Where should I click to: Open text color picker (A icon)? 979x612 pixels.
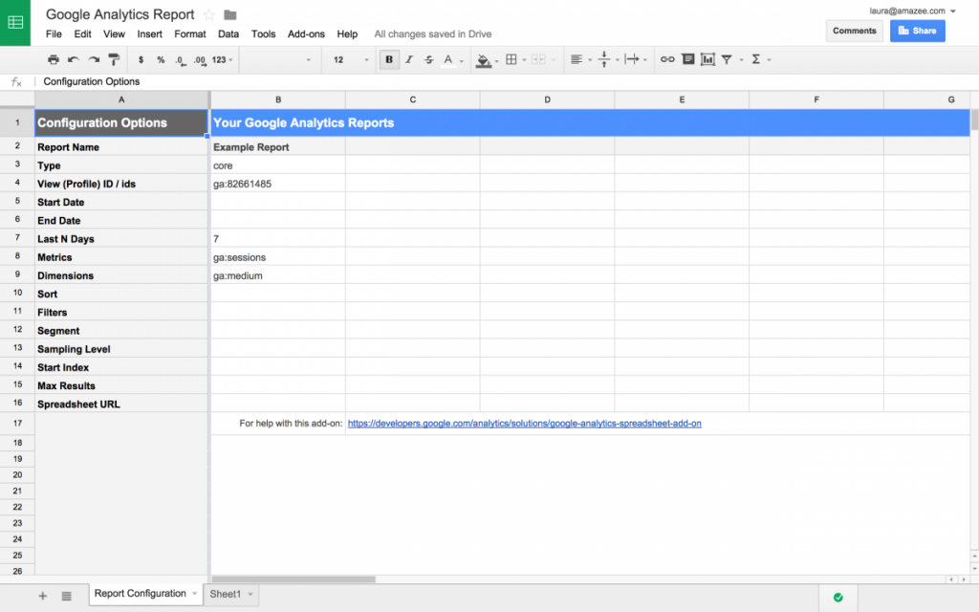(x=448, y=60)
